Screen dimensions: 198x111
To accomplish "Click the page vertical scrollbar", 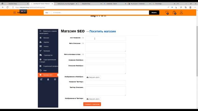I will [197, 51].
